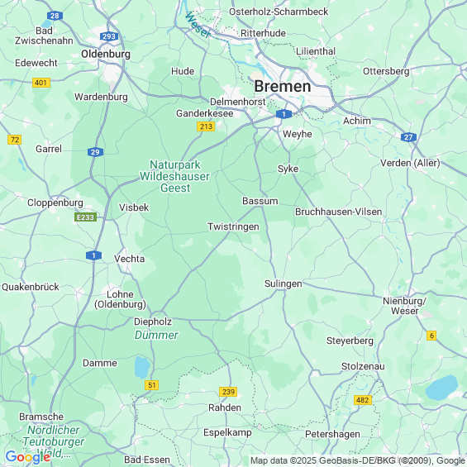Click the yellow 401 road shield
Image resolution: width=467 pixels, height=467 pixels.
click(x=41, y=83)
